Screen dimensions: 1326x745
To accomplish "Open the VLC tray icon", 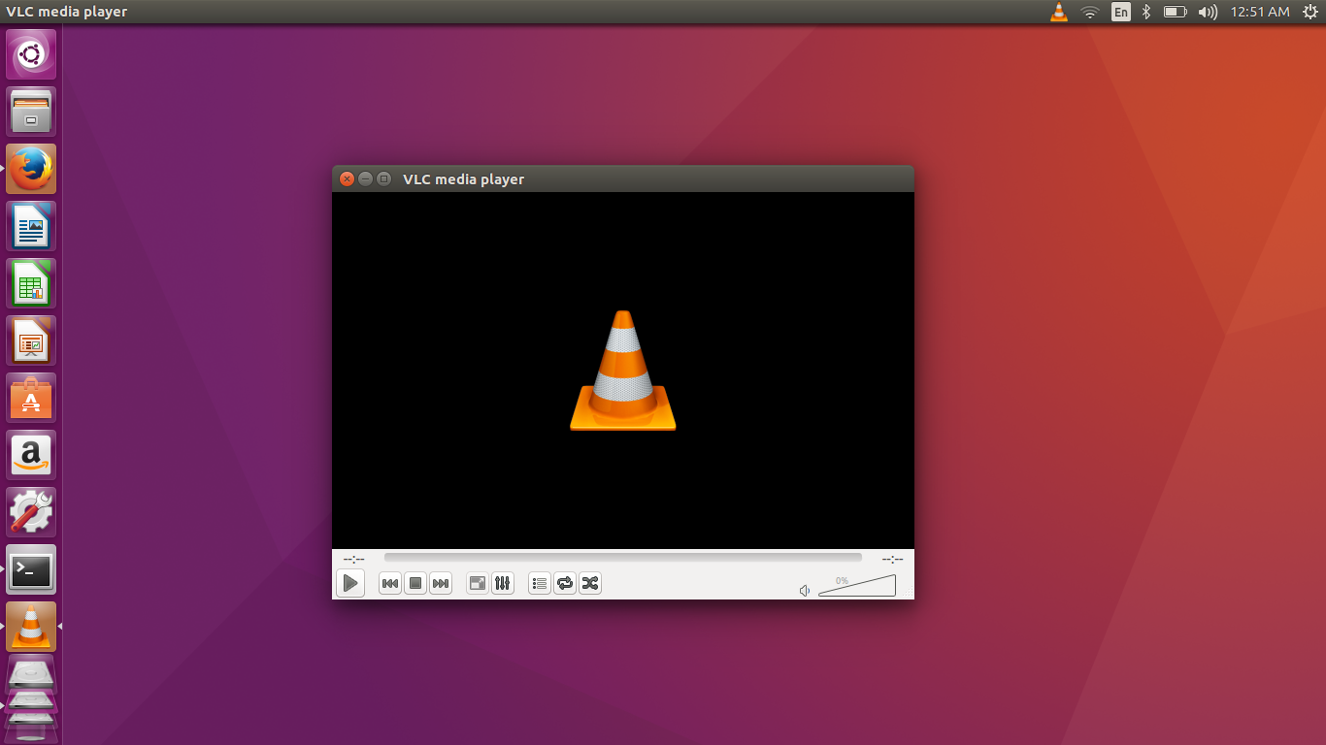I will (x=1058, y=12).
